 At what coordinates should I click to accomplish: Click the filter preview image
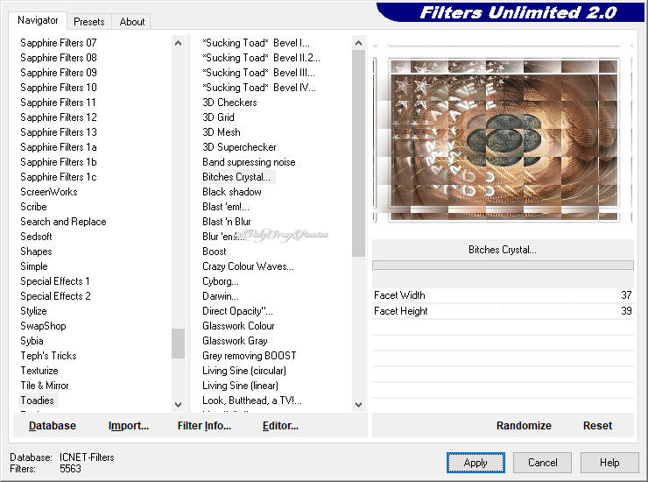pos(503,138)
